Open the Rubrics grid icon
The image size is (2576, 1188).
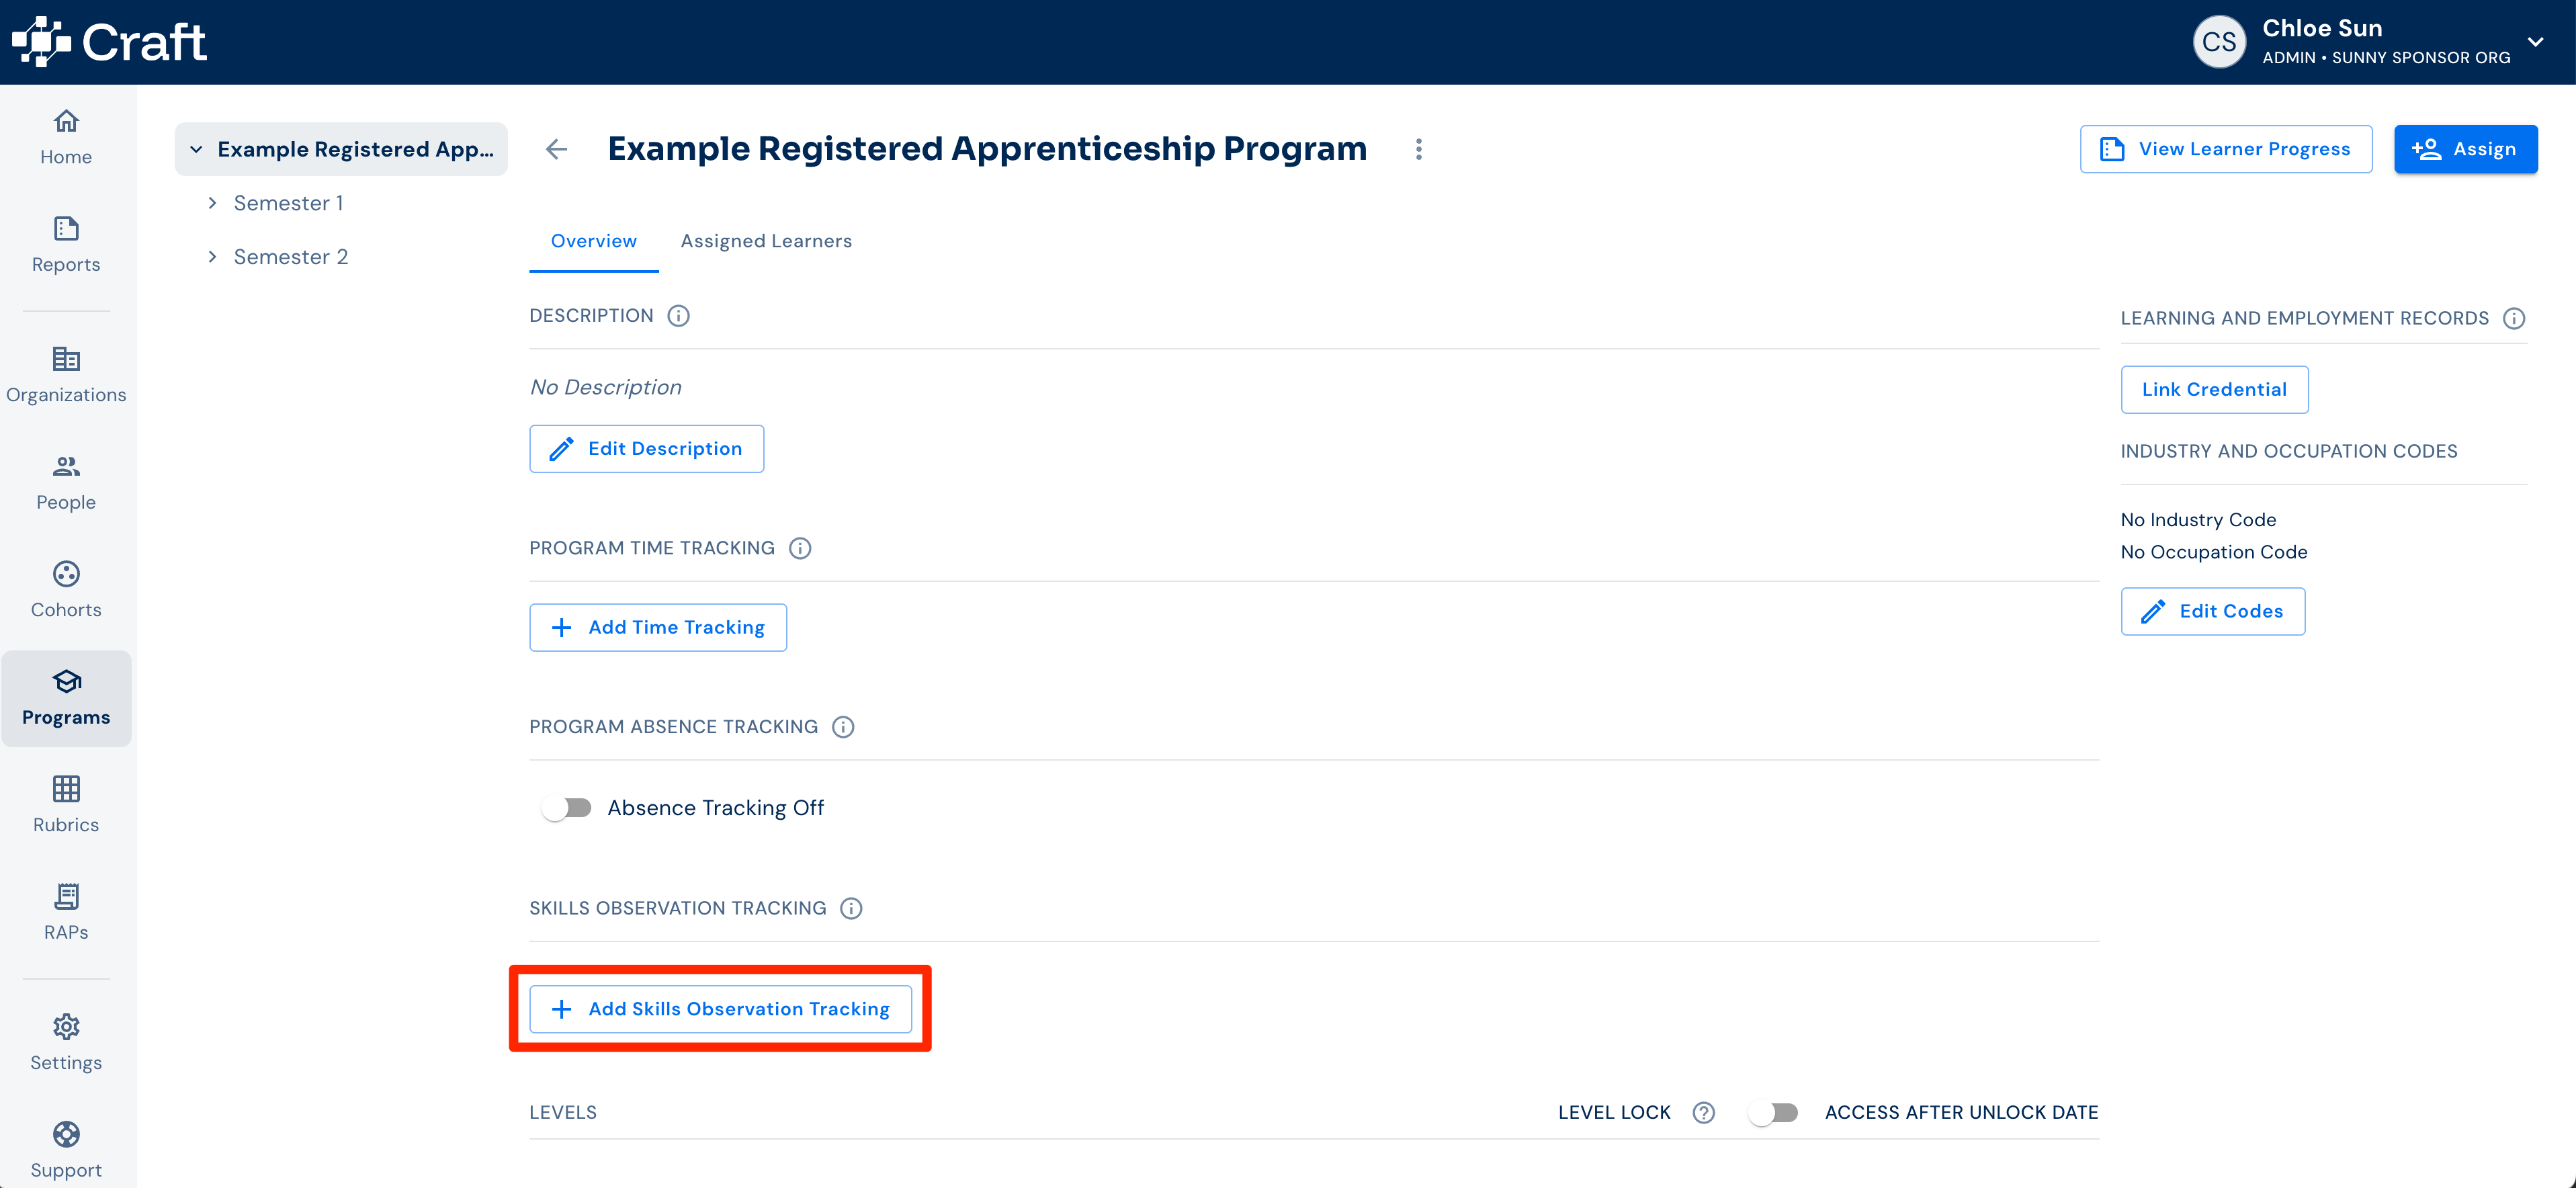(66, 789)
